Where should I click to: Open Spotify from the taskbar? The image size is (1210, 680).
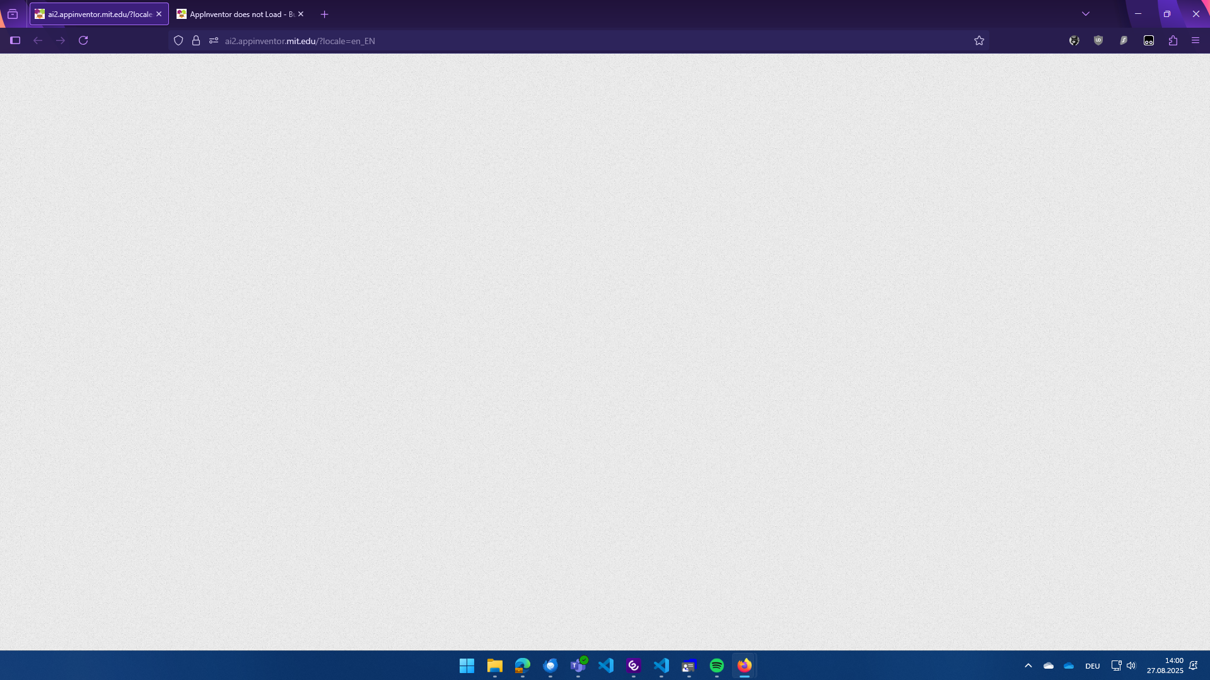point(716,666)
